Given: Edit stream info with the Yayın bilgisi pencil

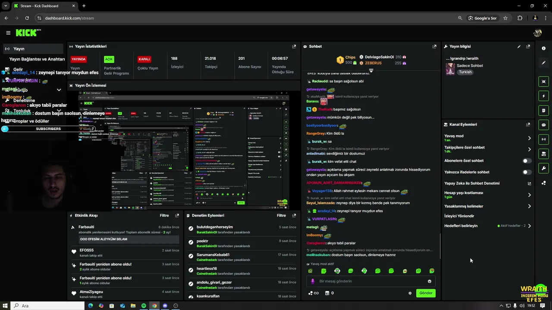Looking at the screenshot, I should point(519,46).
